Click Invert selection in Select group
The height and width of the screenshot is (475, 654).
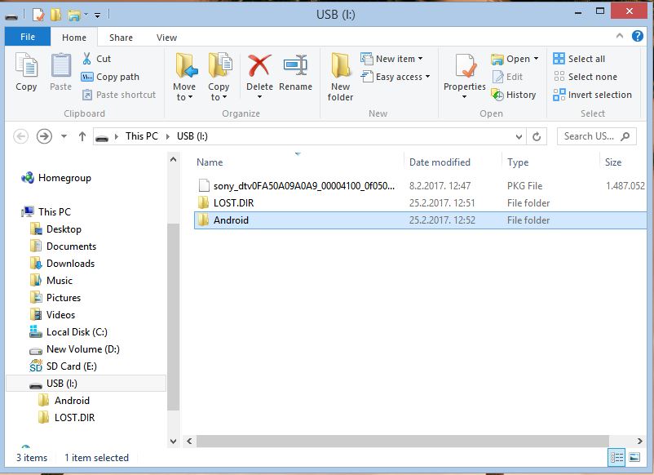pyautogui.click(x=592, y=95)
